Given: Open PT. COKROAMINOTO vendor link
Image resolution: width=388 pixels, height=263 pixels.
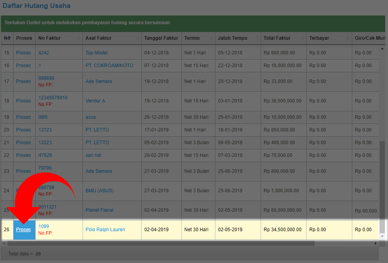Looking at the screenshot, I should pyautogui.click(x=109, y=66).
